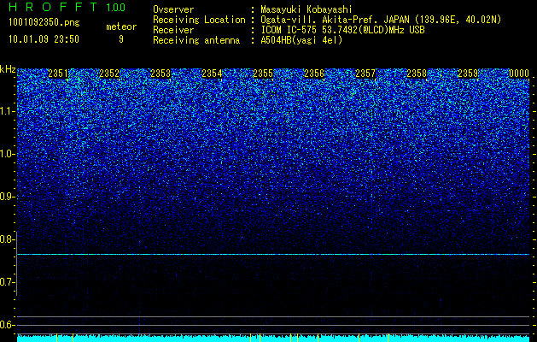The height and width of the screenshot is (342, 537).
Task: Click the 0.7 kHz axis label
Action: point(6,282)
